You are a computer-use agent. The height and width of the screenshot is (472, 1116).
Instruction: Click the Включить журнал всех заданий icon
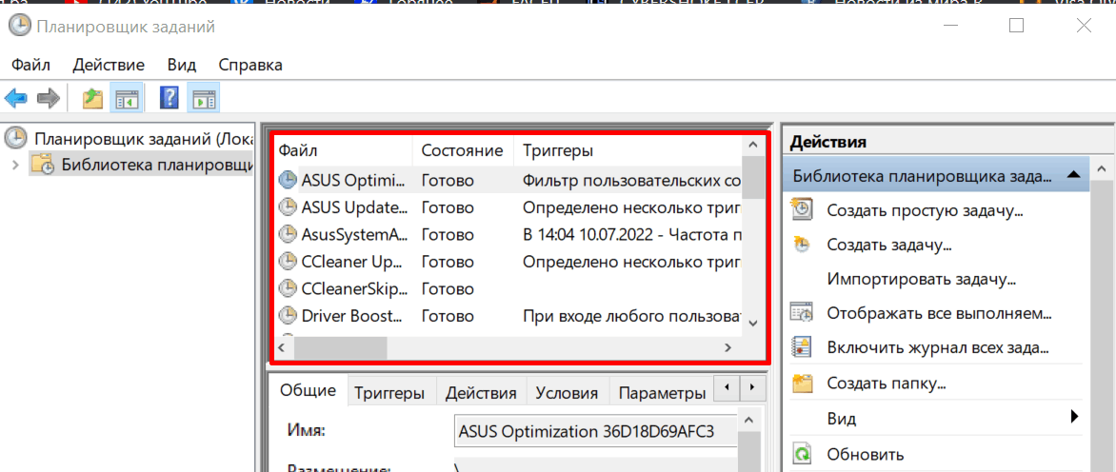click(802, 347)
